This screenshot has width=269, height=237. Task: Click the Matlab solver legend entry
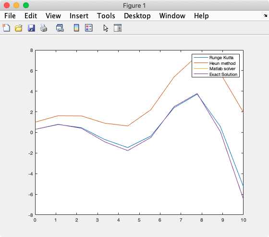[x=222, y=69]
